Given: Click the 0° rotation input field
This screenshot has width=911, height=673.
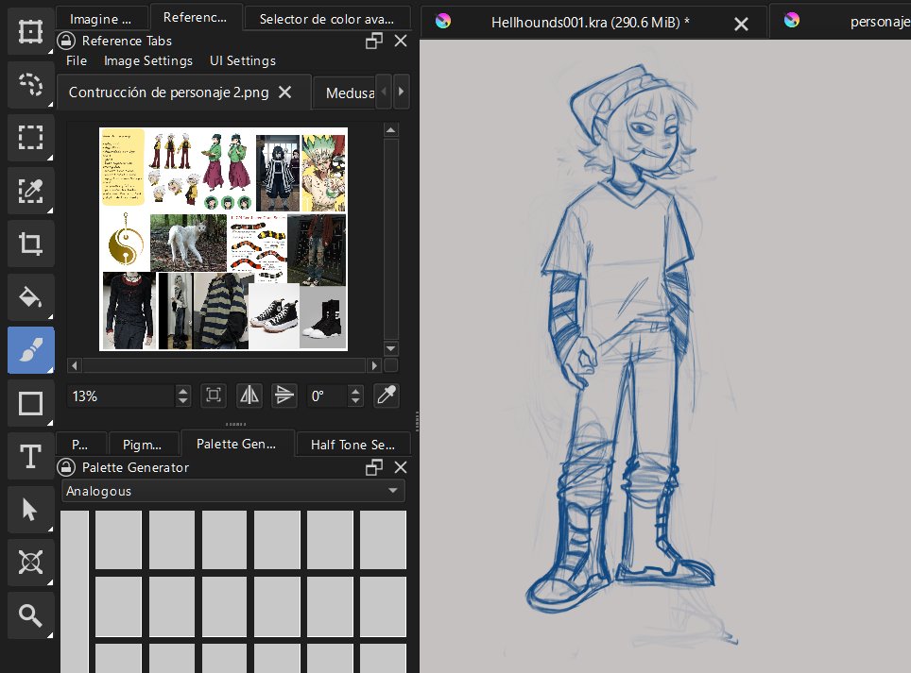Looking at the screenshot, I should 327,395.
